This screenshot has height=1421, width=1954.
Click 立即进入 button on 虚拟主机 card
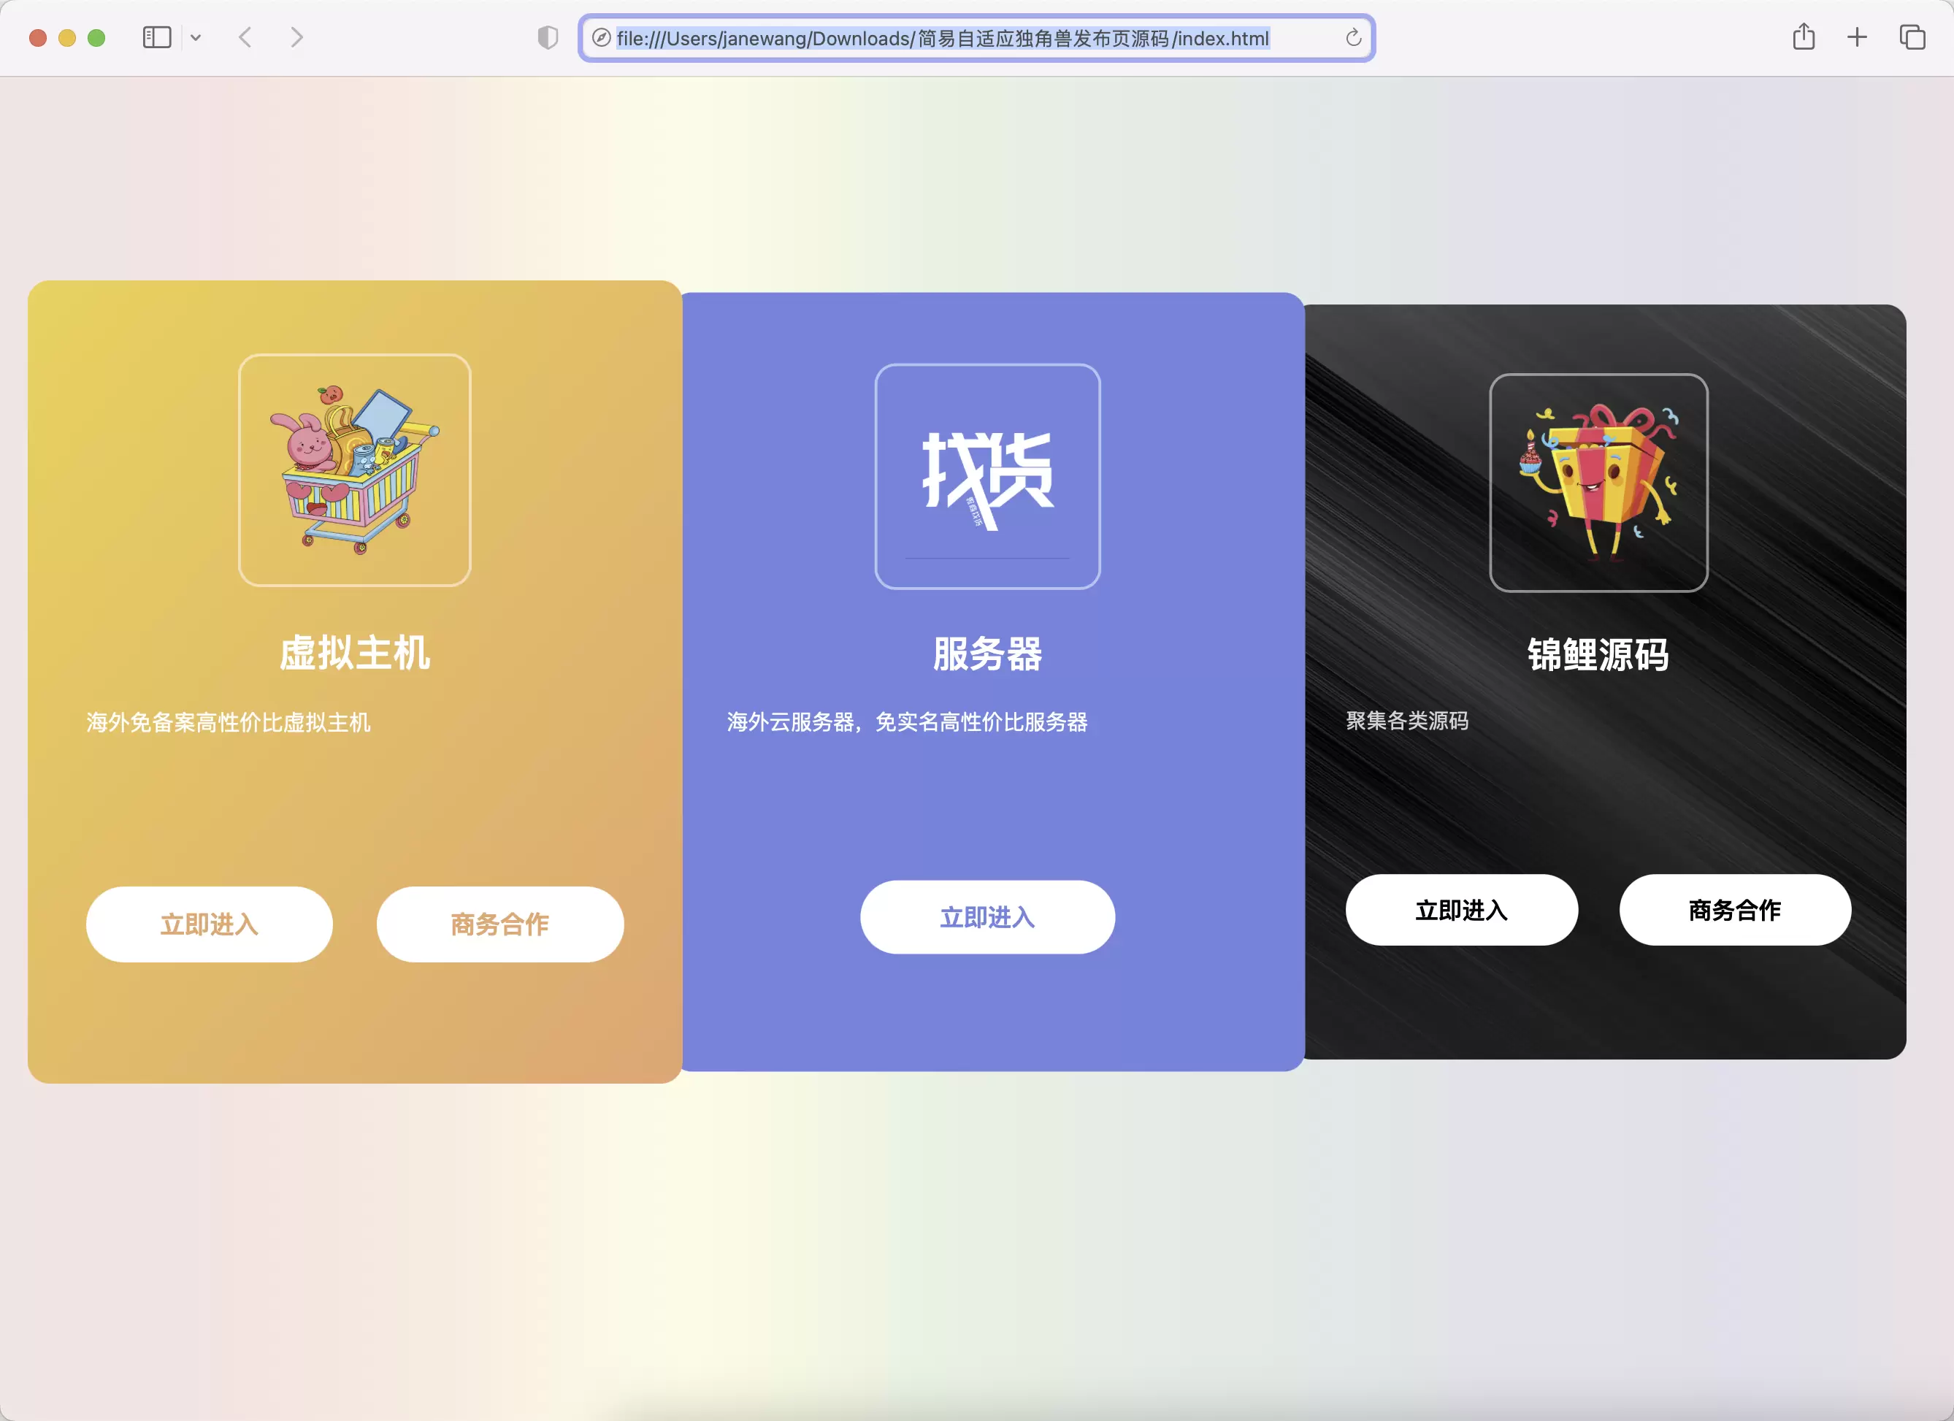tap(210, 922)
